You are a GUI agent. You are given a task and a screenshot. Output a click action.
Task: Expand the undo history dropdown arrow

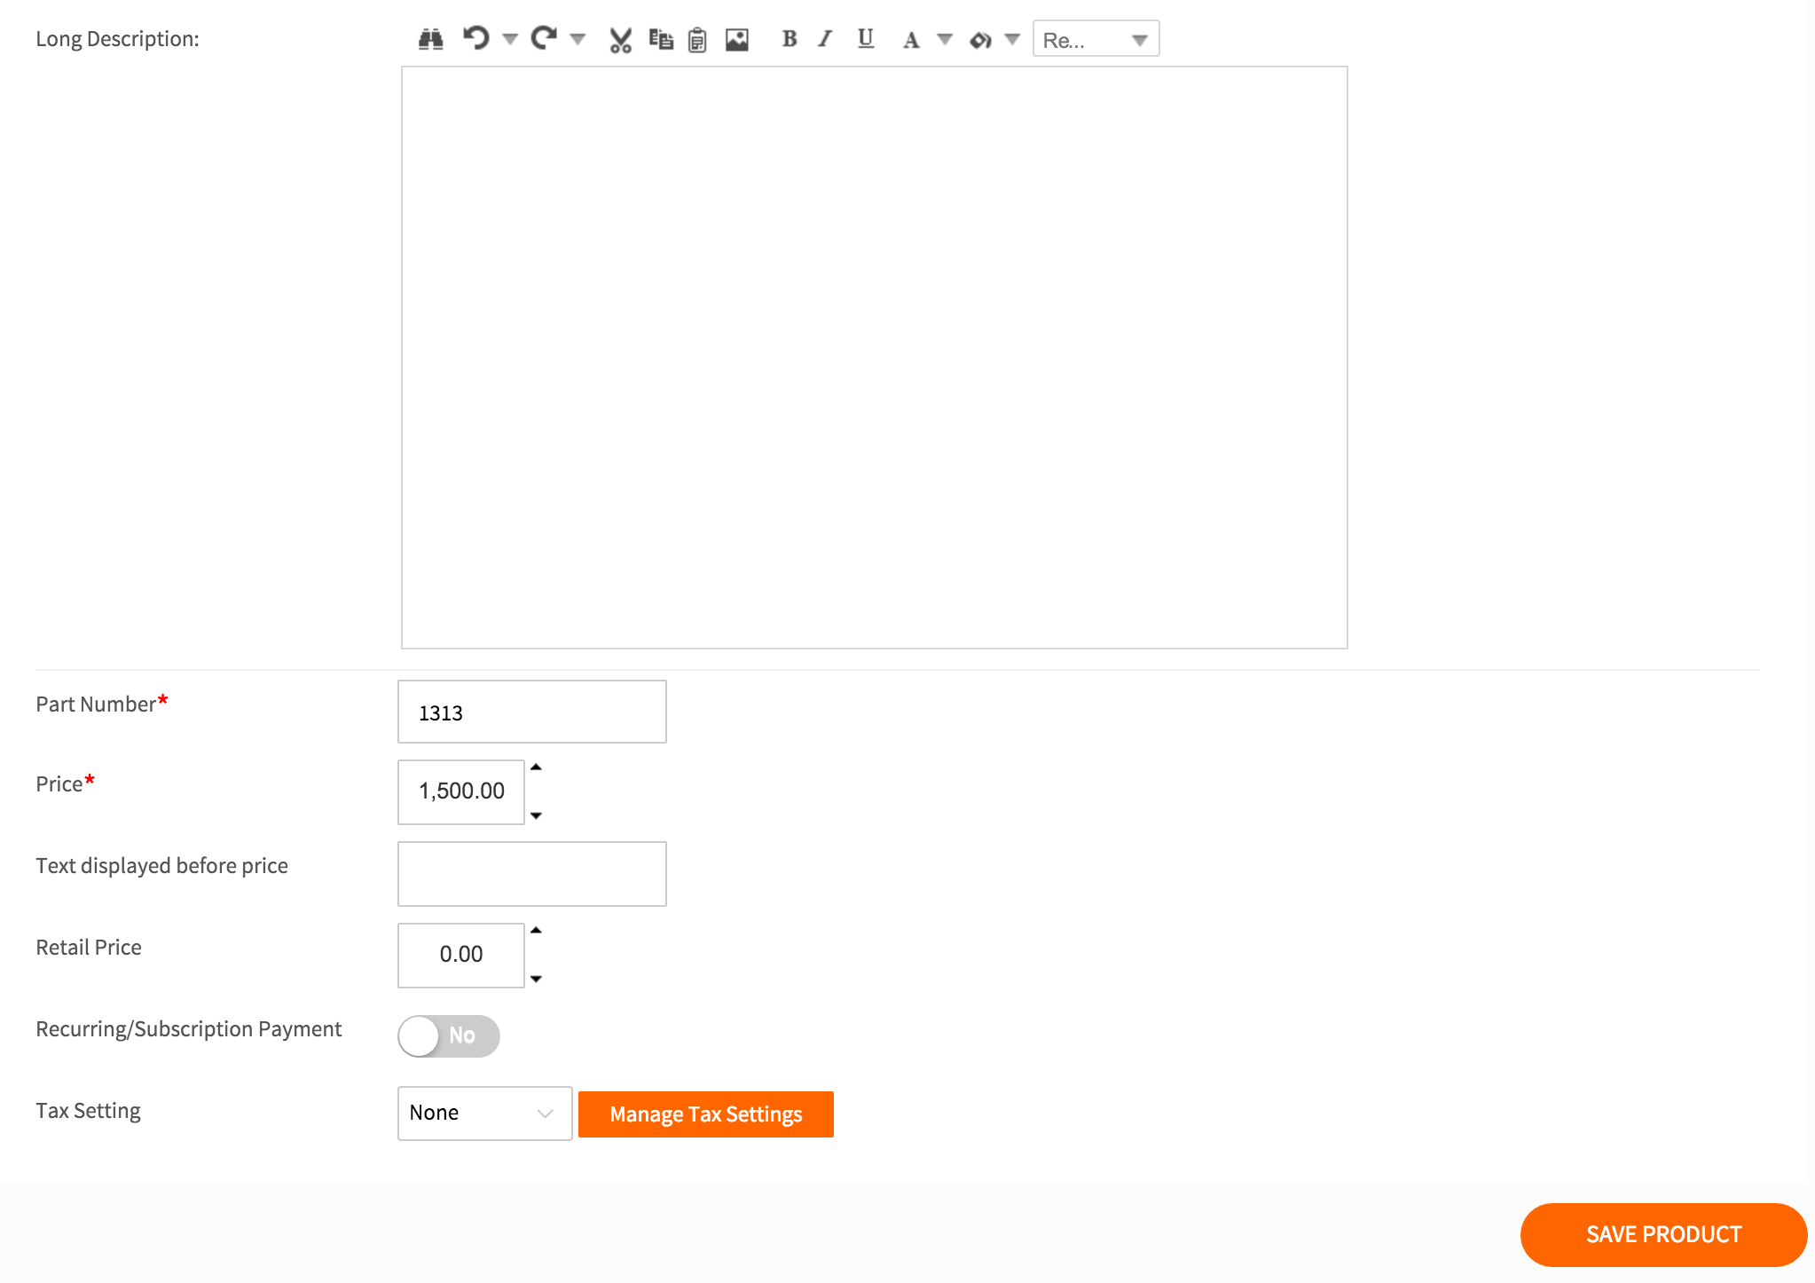click(510, 39)
